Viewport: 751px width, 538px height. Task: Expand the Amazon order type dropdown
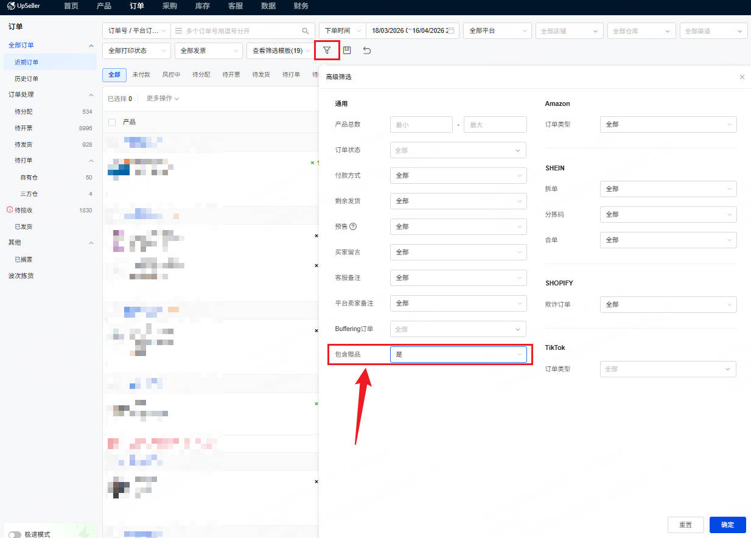click(x=668, y=124)
